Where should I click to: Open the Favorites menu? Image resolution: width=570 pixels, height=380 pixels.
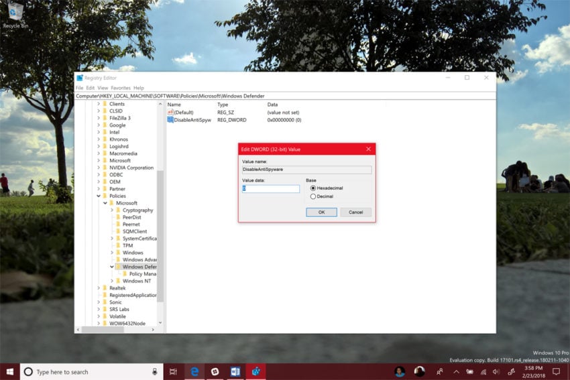coord(120,88)
